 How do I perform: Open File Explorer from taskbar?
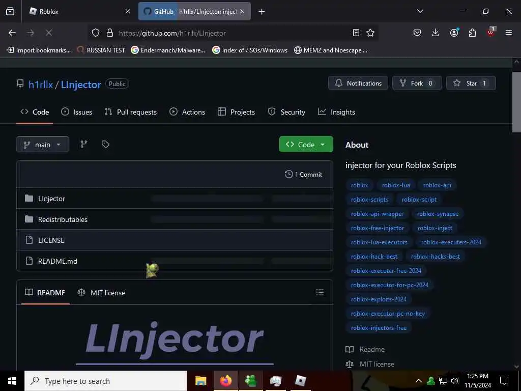coord(200,381)
